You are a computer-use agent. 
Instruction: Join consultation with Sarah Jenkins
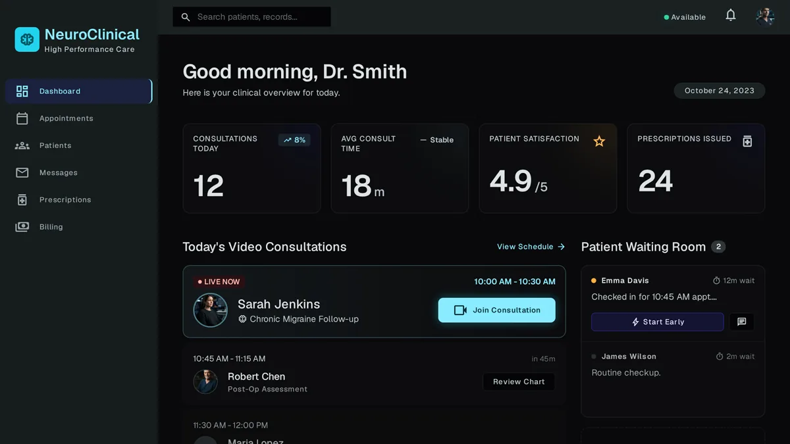tap(497, 310)
